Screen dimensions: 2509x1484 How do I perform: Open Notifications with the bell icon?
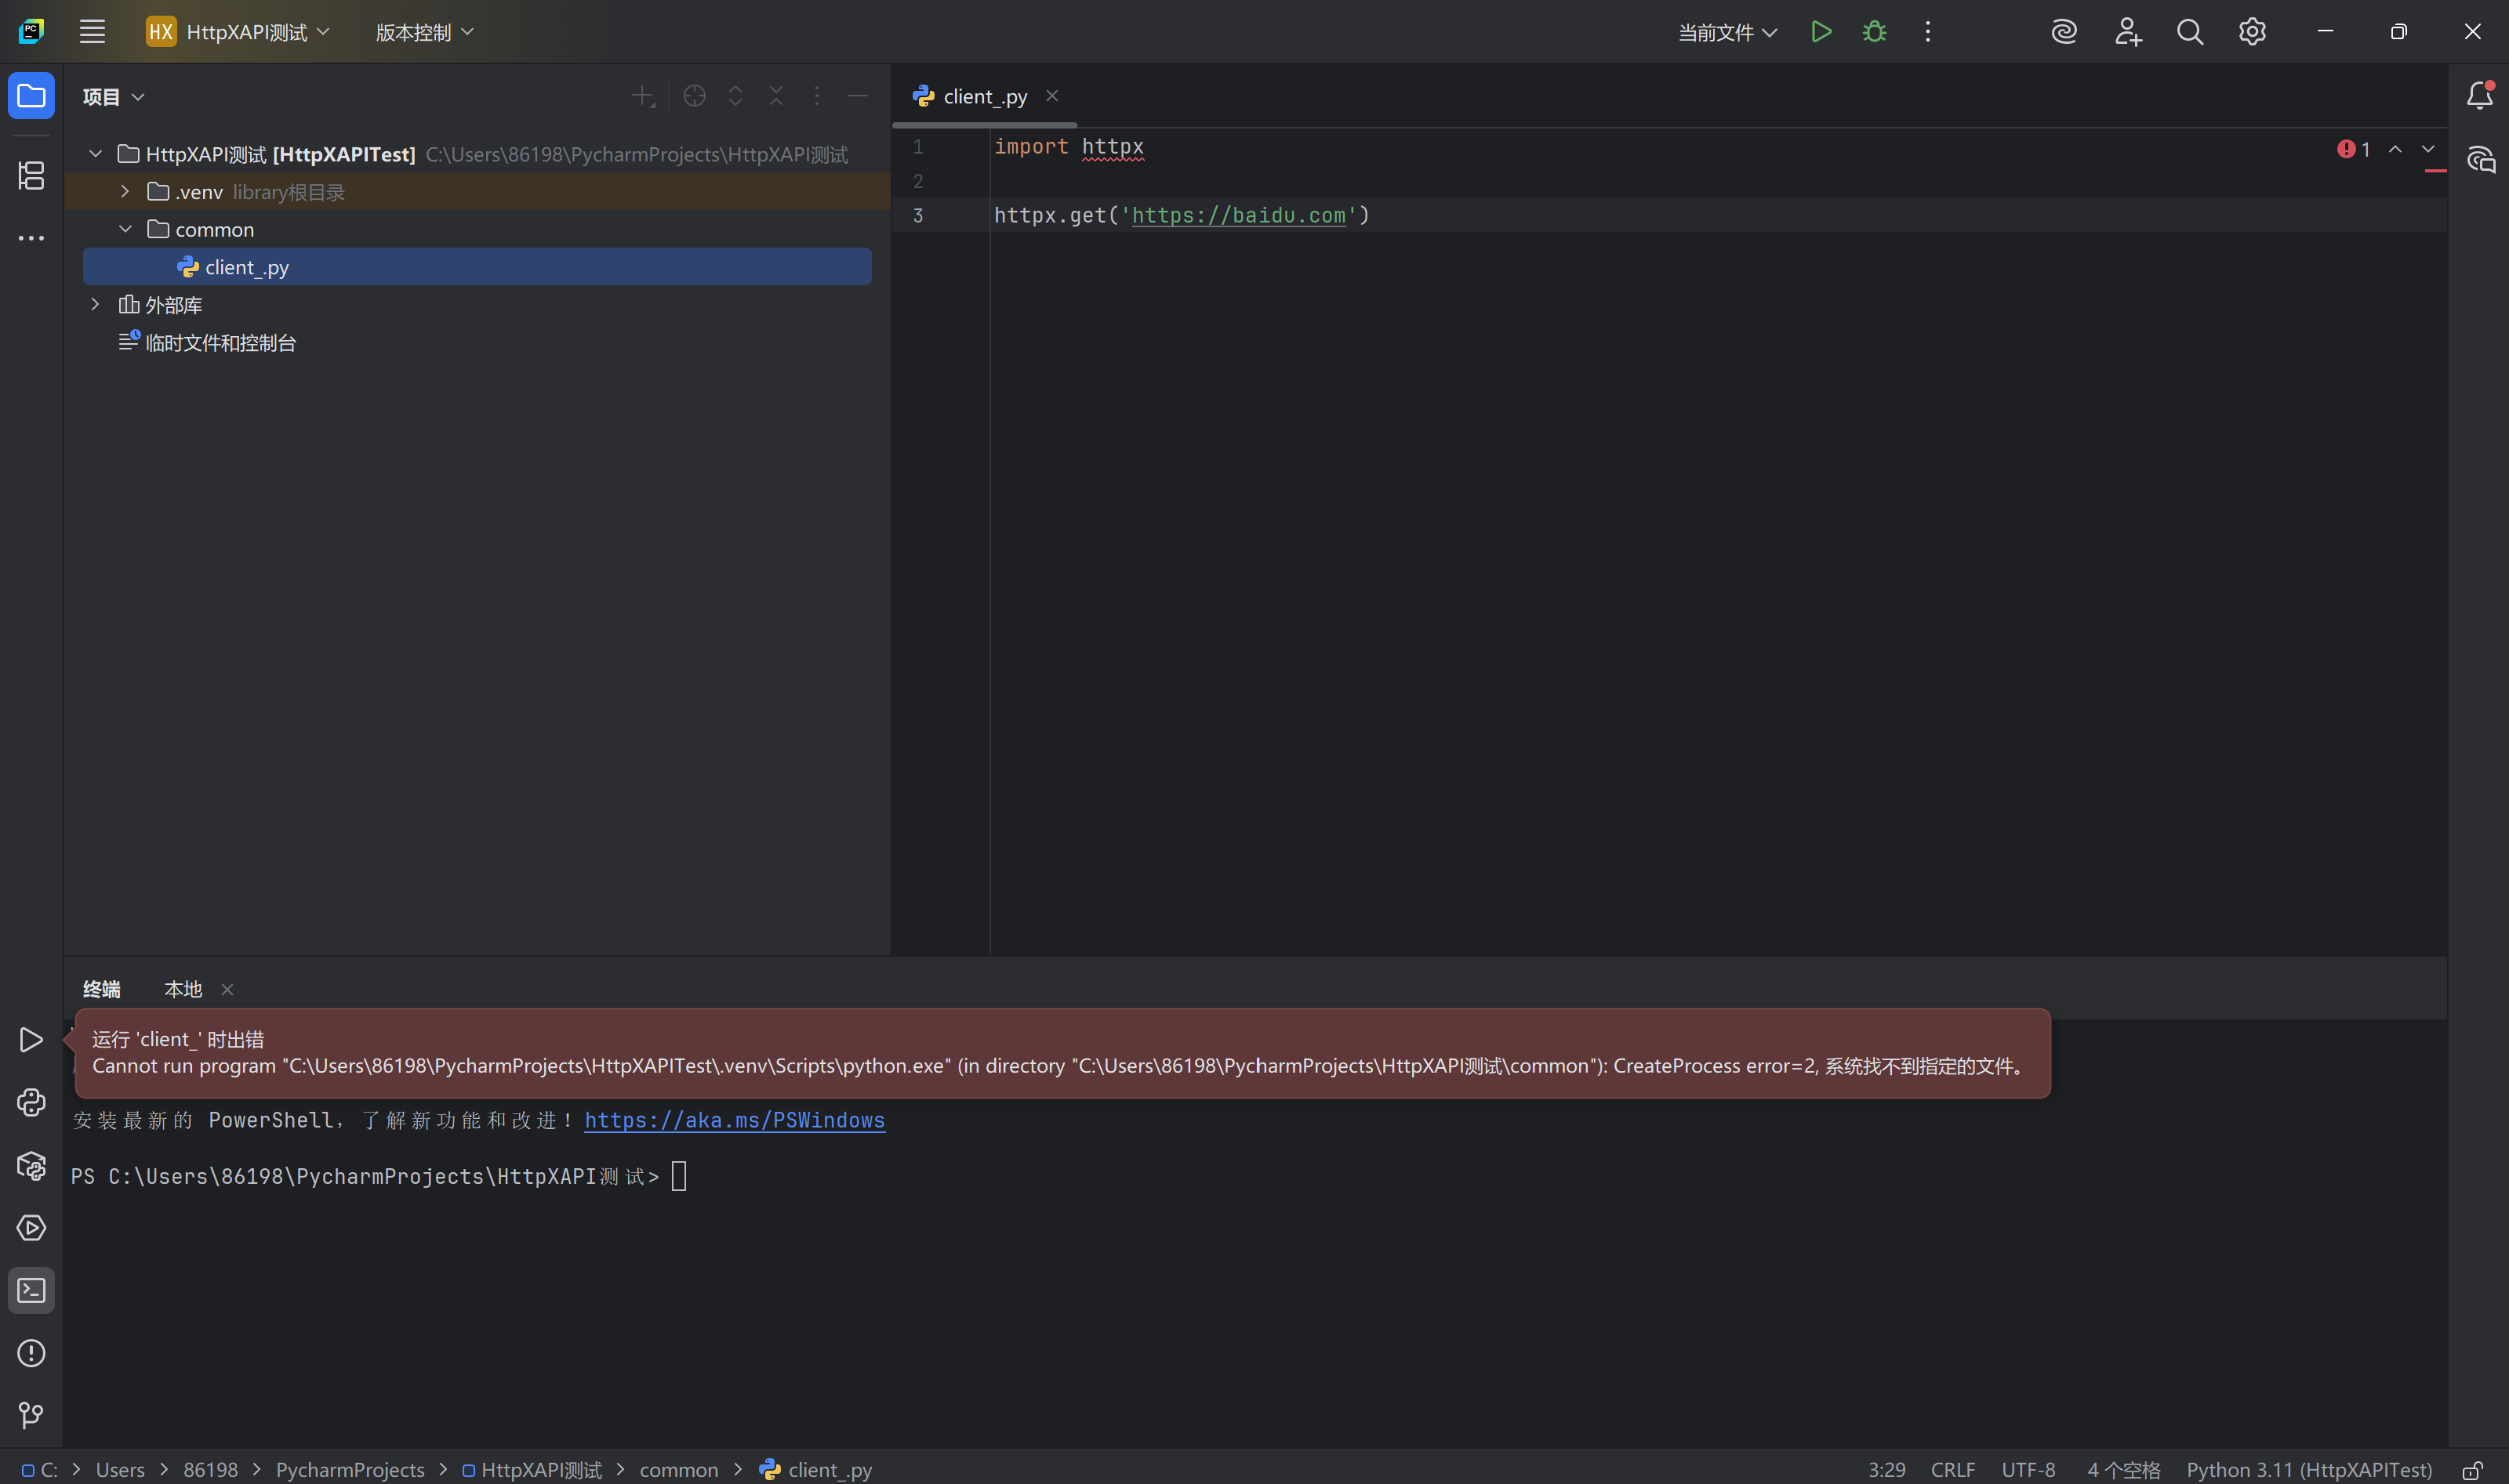2481,95
